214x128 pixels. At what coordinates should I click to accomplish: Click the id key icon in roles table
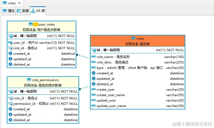94,50
